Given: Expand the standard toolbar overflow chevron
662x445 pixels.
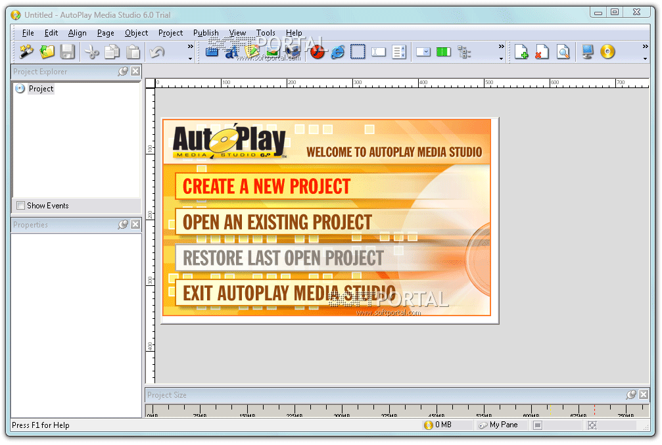Looking at the screenshot, I should pyautogui.click(x=191, y=47).
